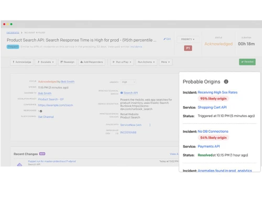Open Bob Smith link in Assigned To row
The height and width of the screenshot is (197, 262).
(45, 94)
